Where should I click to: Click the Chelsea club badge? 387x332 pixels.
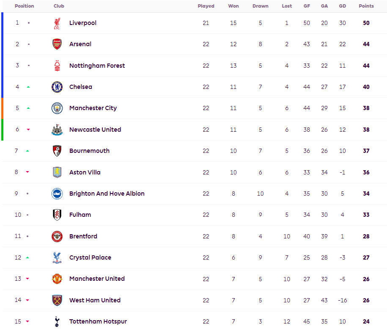[x=57, y=87]
